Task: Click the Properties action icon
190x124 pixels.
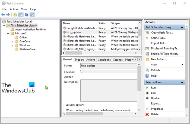Action: click(x=147, y=109)
